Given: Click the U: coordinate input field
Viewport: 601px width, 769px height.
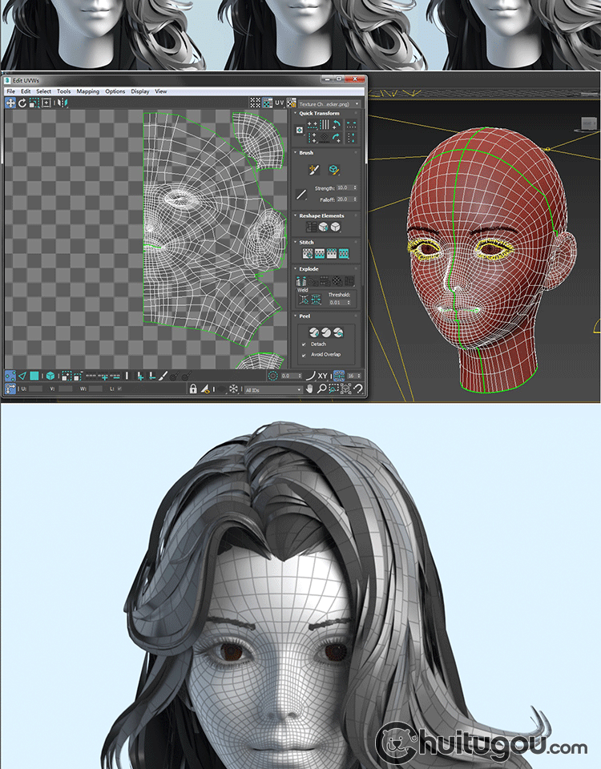Looking at the screenshot, I should pos(36,389).
